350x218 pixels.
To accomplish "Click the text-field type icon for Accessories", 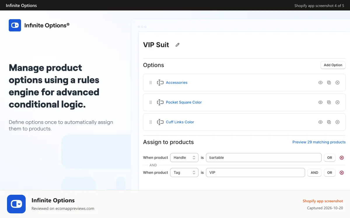I will tap(160, 83).
